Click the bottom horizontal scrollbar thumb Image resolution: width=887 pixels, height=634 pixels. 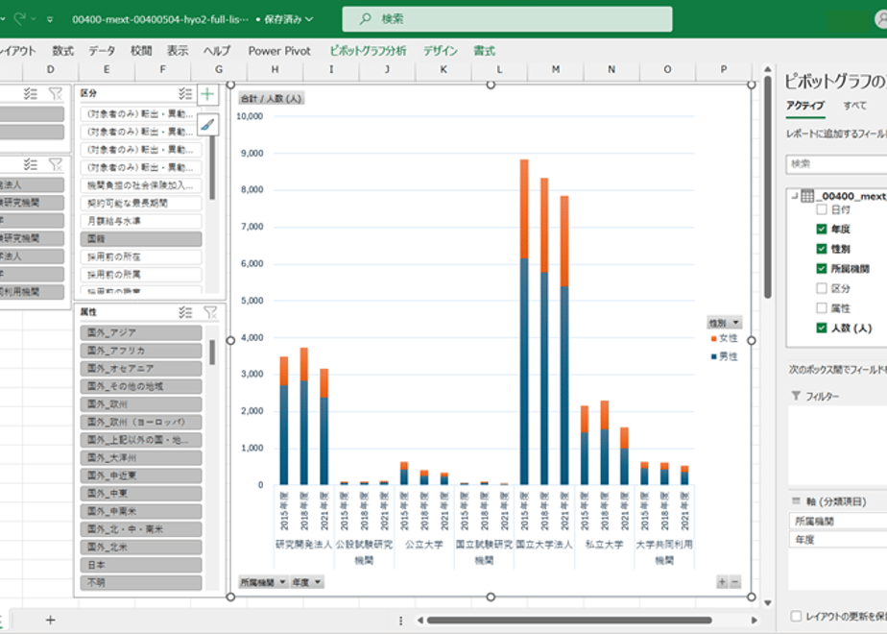[569, 621]
